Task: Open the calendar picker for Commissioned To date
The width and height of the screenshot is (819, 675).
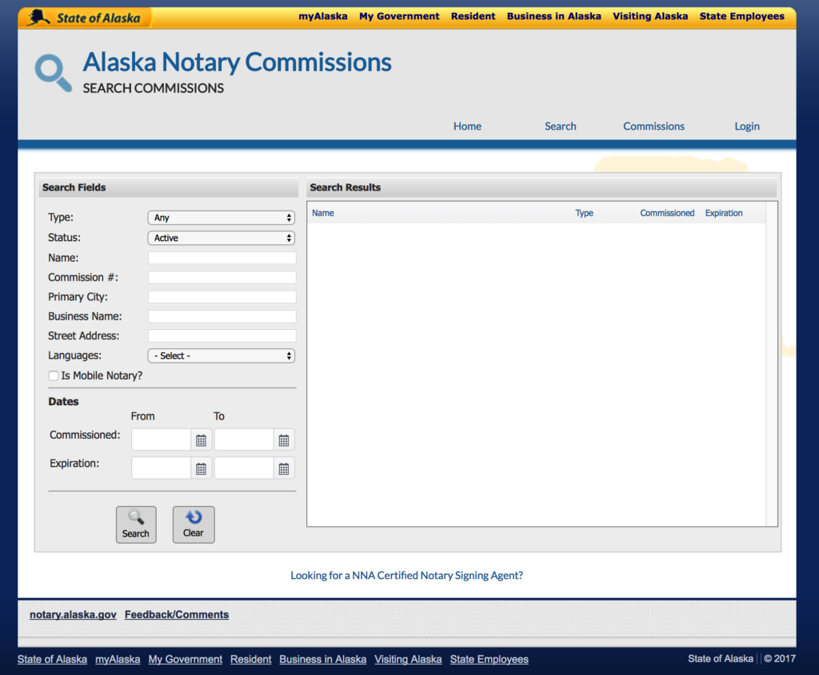Action: coord(284,439)
